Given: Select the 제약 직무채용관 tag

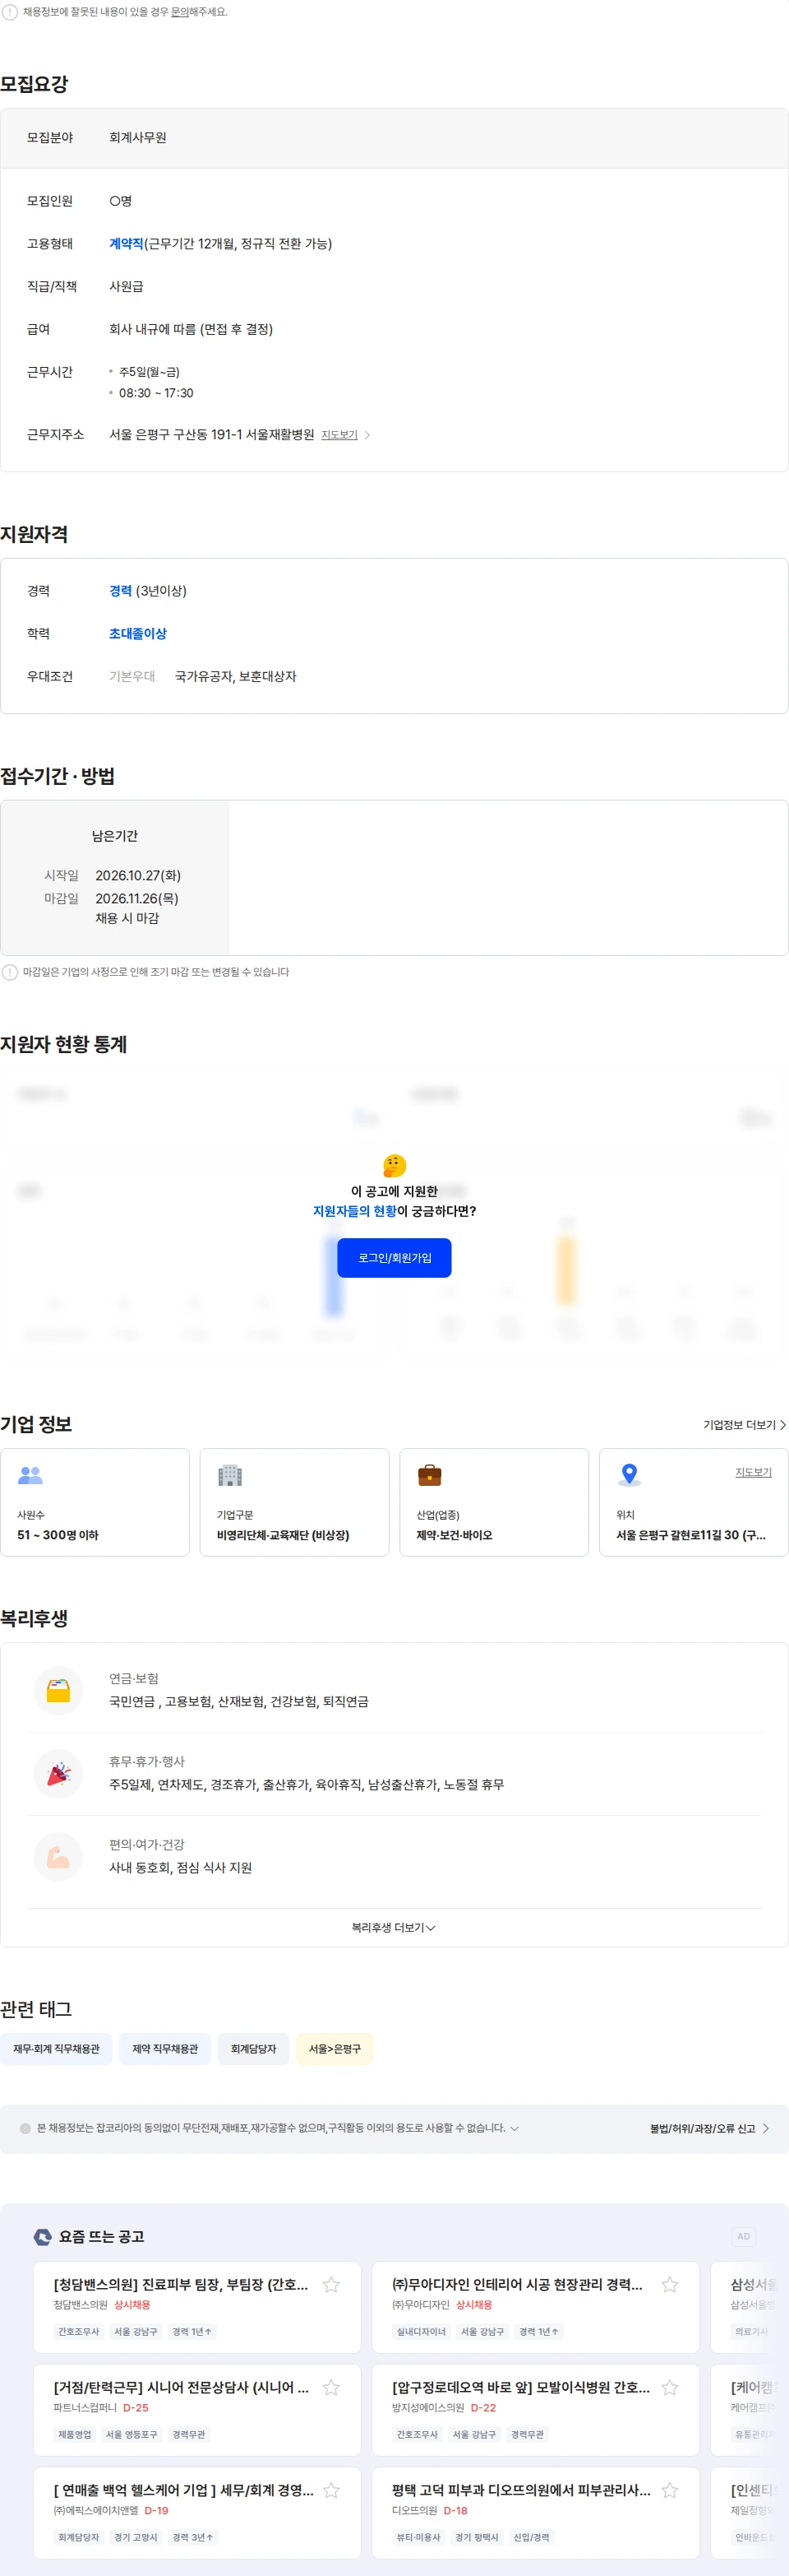Looking at the screenshot, I should click(x=165, y=2049).
